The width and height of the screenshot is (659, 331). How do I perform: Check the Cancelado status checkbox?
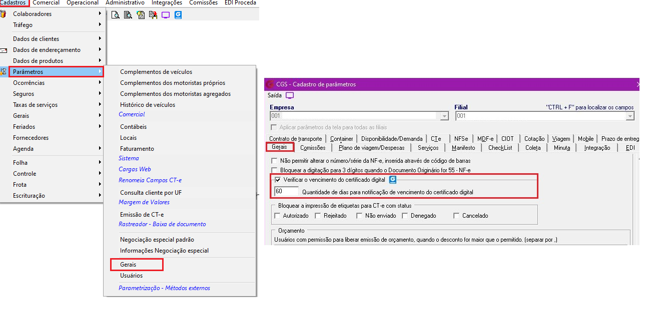coord(456,216)
